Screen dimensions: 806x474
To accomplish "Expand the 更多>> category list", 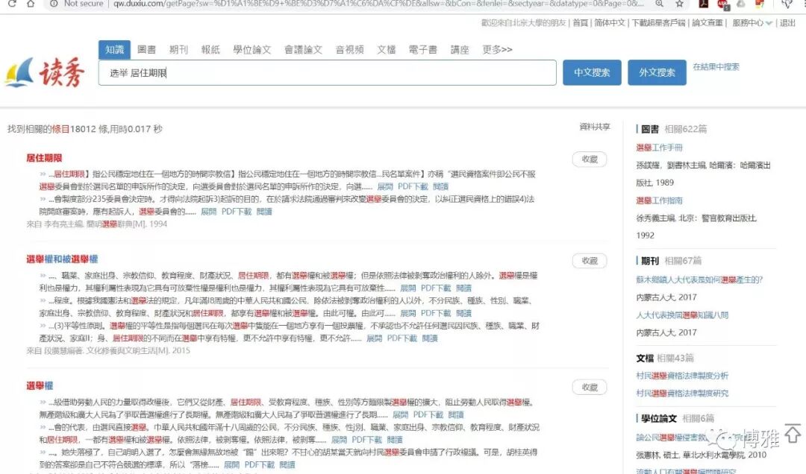I will pyautogui.click(x=497, y=50).
